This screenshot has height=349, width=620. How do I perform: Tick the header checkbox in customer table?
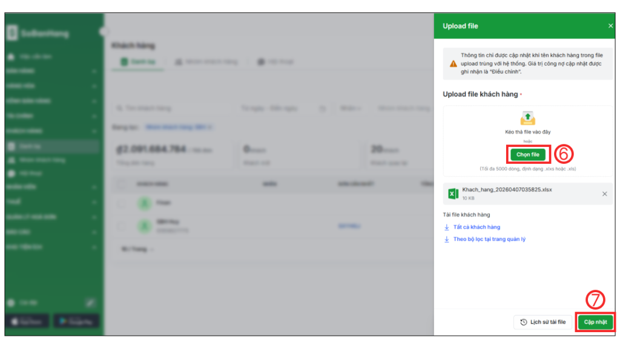tap(121, 183)
